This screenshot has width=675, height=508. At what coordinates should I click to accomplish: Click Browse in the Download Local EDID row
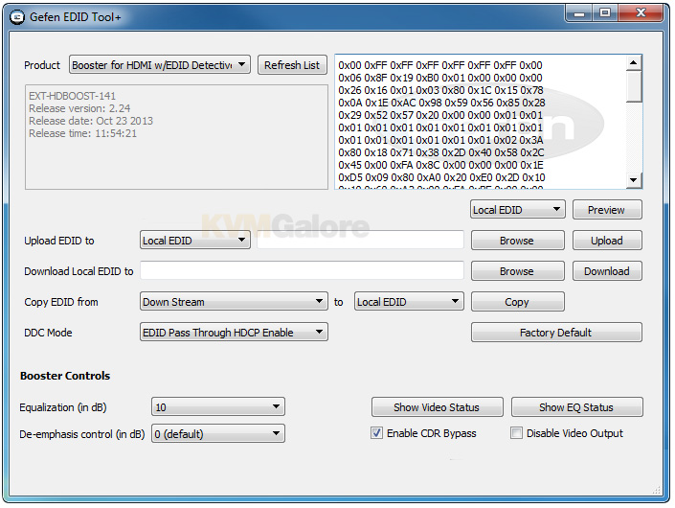tap(517, 271)
